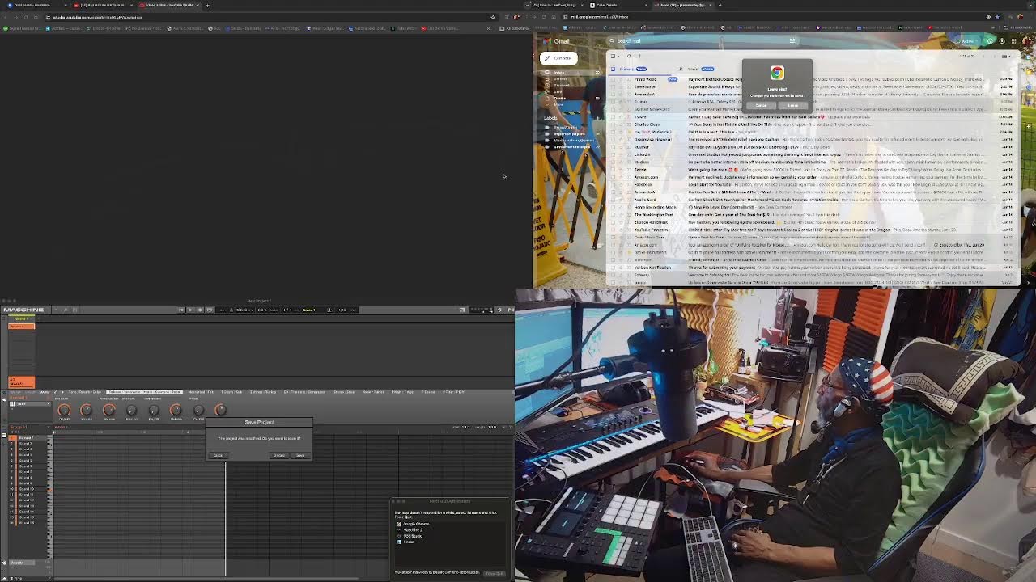
Task: Click the Scene 1 label
Action: point(22,318)
